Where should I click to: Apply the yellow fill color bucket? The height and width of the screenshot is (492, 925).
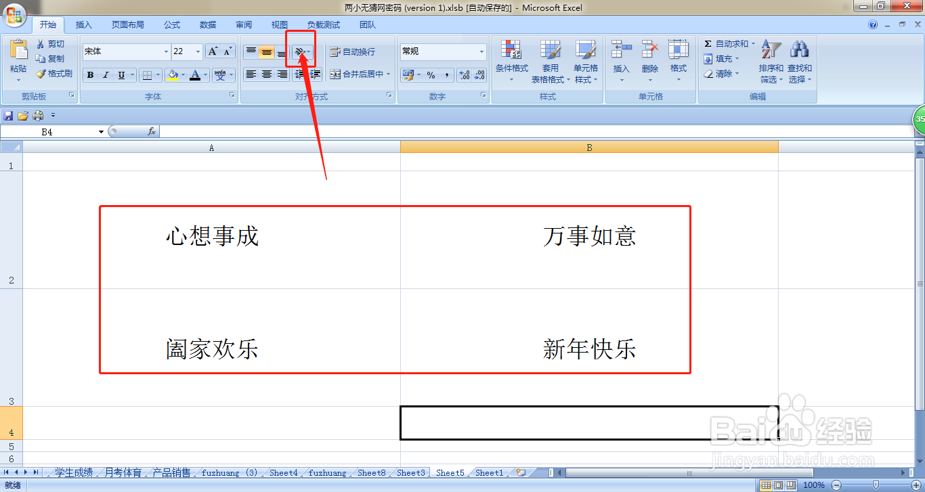pos(173,75)
